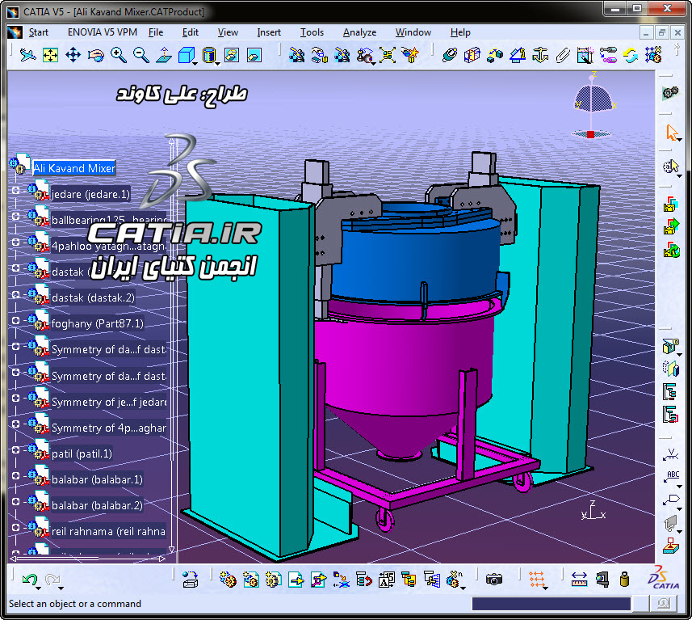
Task: Click the Redo arrow icon
Action: pyautogui.click(x=52, y=580)
